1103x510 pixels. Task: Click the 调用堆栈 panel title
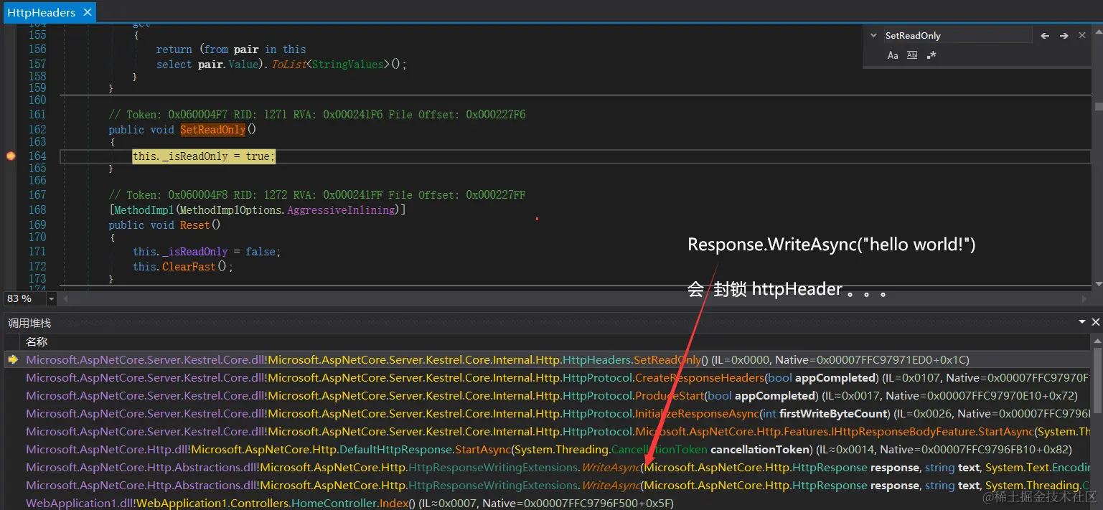click(x=29, y=323)
